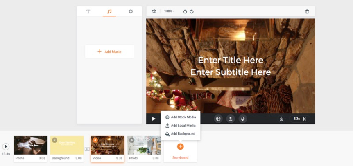This screenshot has width=353, height=166.
Task: Delete clip with the trash icon
Action: pyautogui.click(x=307, y=11)
